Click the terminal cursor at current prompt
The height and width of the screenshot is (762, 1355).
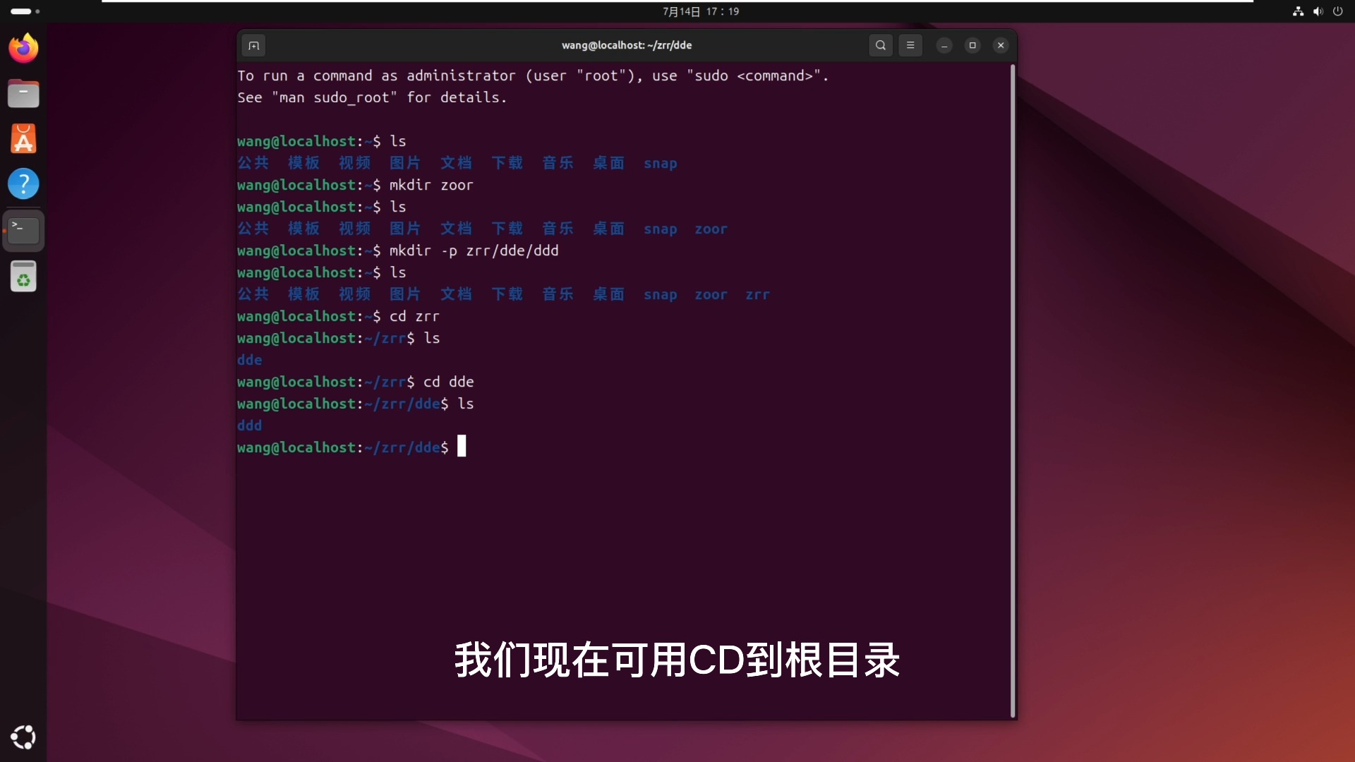coord(462,447)
